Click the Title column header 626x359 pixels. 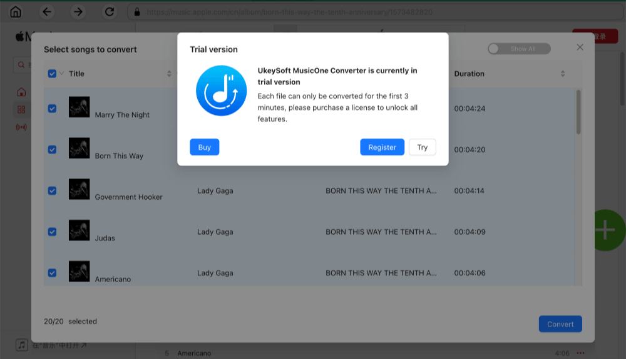[x=76, y=74]
